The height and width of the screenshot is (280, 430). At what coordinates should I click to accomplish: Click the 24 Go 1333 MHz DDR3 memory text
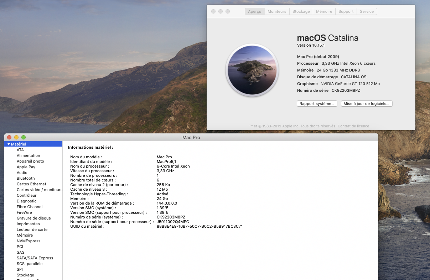pos(338,70)
